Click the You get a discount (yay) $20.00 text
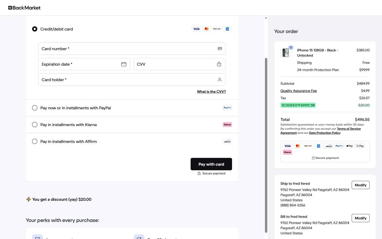The image size is (382, 239). (x=62, y=199)
